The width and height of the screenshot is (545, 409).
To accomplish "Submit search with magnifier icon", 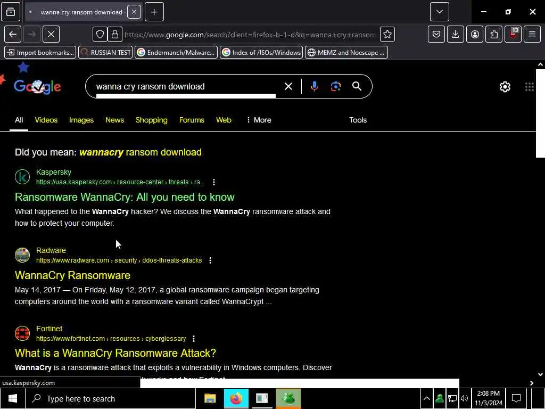I will pyautogui.click(x=357, y=86).
